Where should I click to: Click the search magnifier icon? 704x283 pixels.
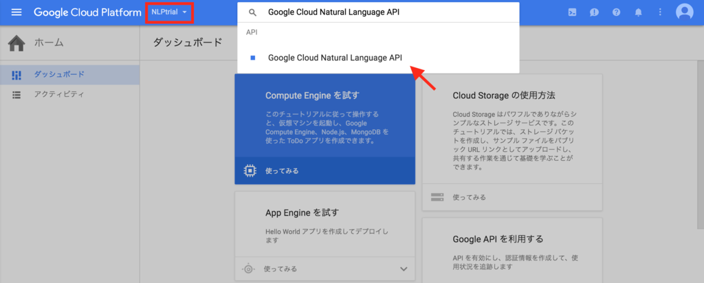coord(253,12)
